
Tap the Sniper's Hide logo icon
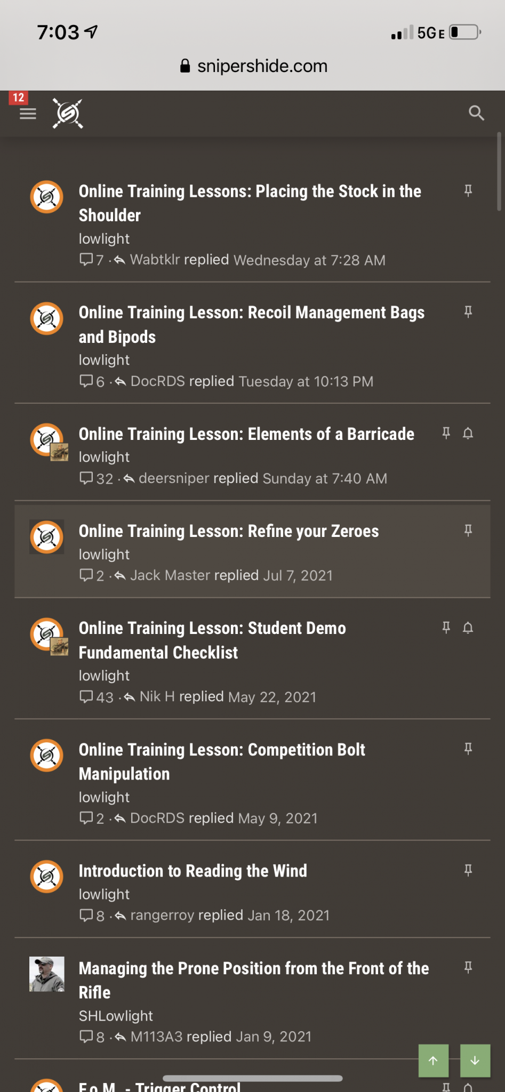(x=68, y=114)
